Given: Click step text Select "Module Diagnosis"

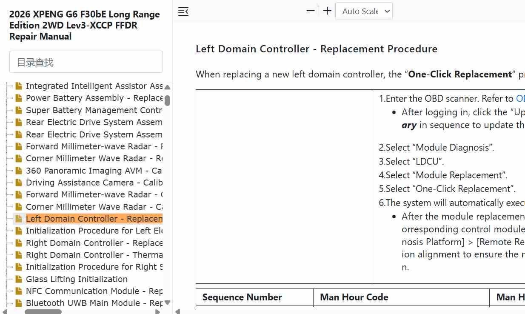Looking at the screenshot, I should [x=437, y=148].
